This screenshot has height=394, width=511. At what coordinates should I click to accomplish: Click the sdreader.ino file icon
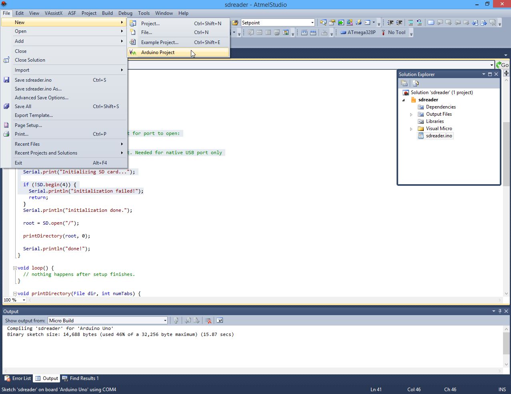(421, 136)
